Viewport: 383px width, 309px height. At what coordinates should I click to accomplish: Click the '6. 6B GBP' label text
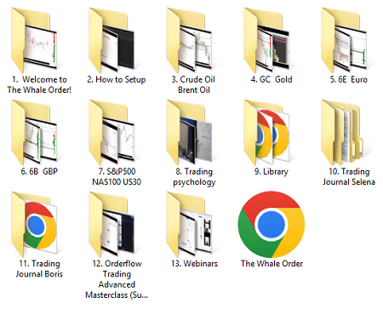pyautogui.click(x=39, y=171)
